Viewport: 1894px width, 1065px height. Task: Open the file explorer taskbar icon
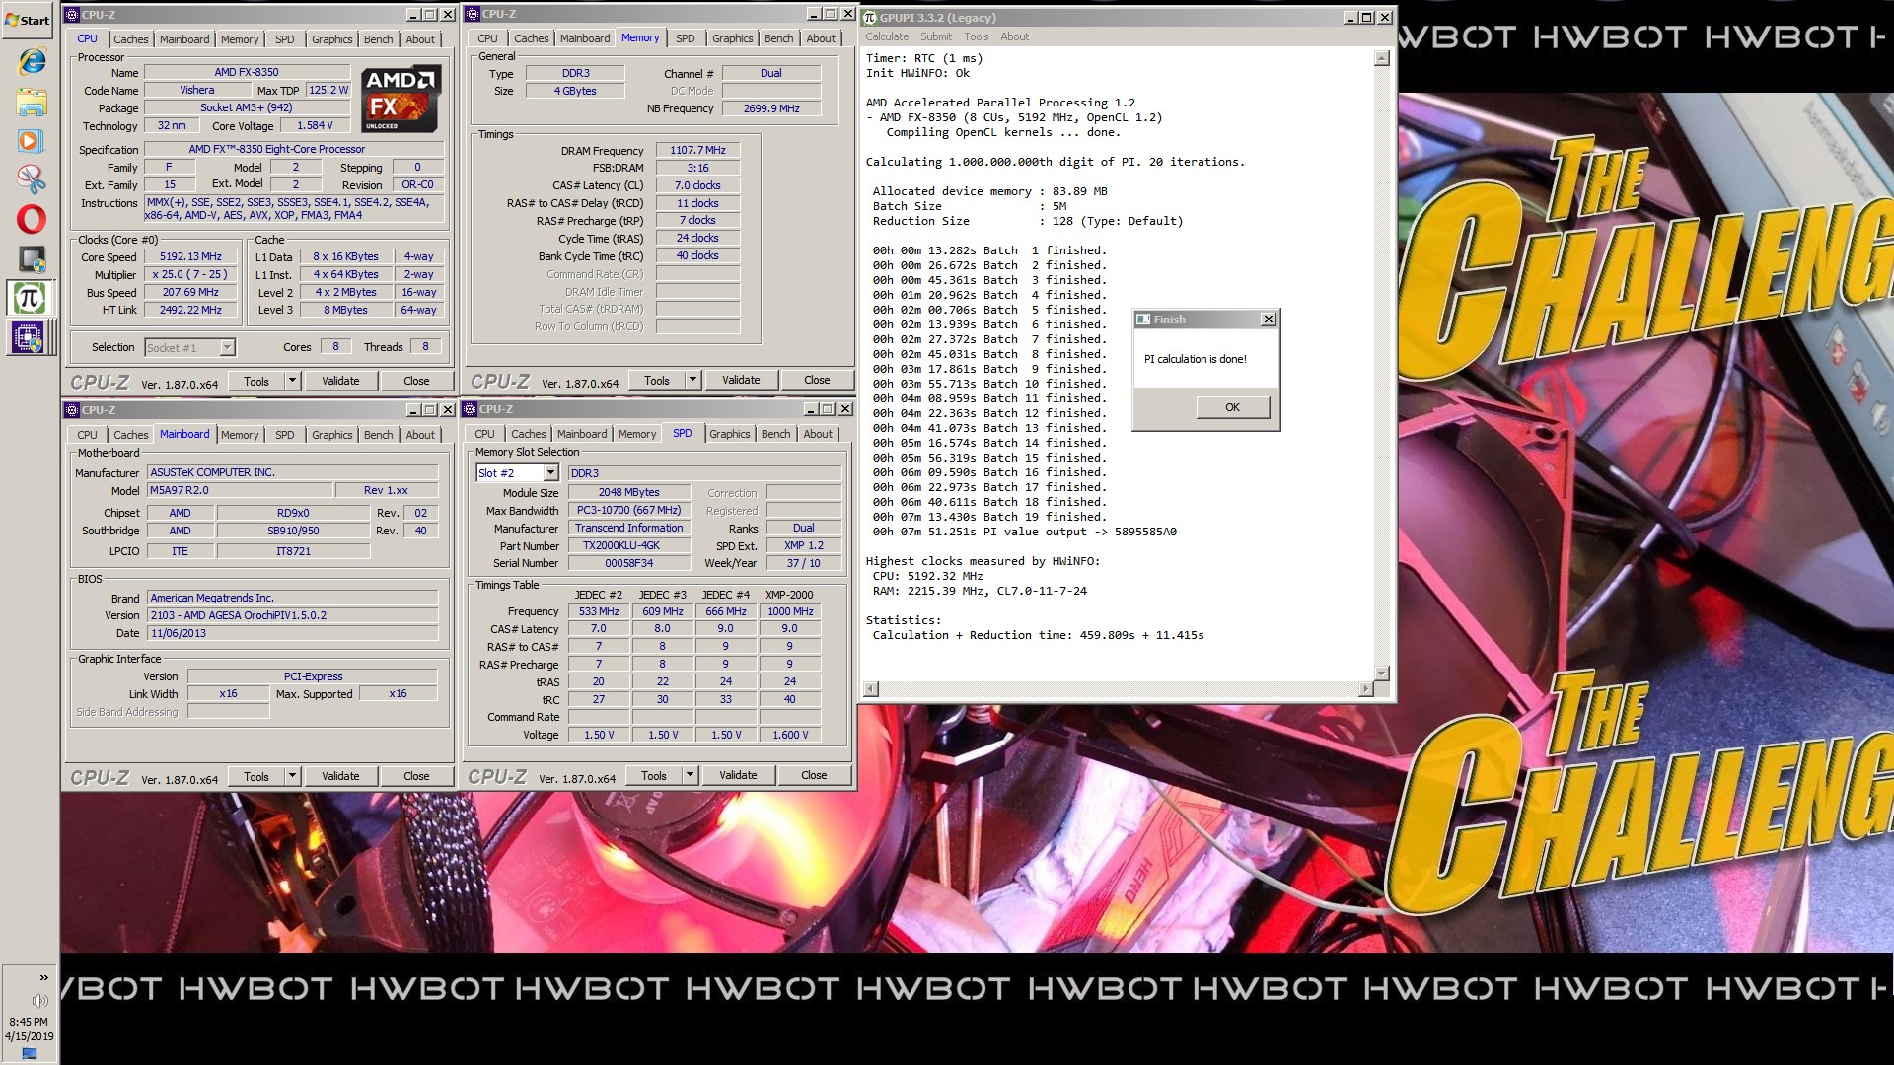coord(32,102)
